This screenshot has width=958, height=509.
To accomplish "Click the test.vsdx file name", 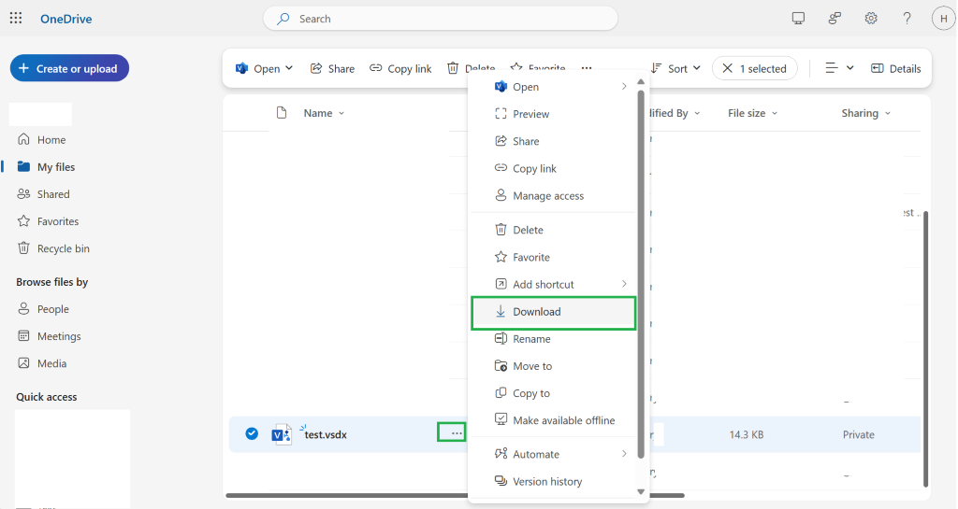I will click(326, 434).
